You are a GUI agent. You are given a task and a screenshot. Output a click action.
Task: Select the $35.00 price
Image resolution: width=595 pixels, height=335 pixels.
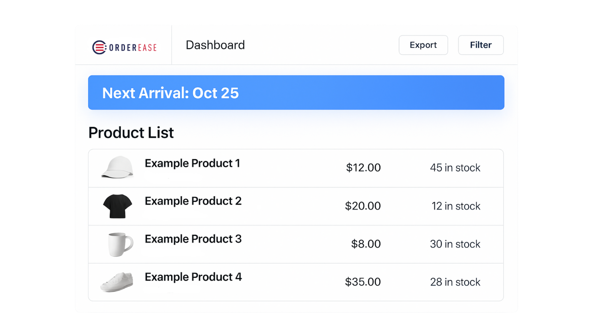[x=363, y=282]
